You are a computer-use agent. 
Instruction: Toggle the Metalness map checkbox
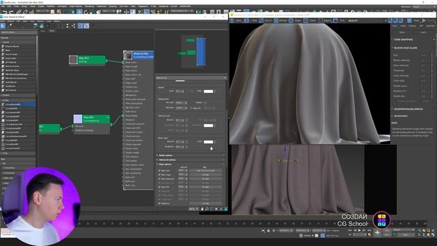159,204
